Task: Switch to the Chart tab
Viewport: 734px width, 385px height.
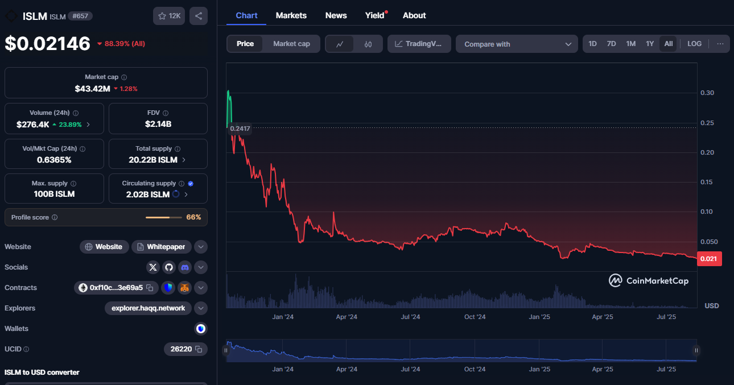Action: click(246, 15)
